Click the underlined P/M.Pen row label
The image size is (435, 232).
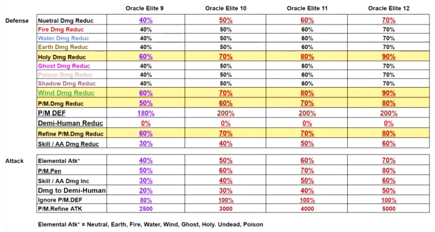coord(49,171)
